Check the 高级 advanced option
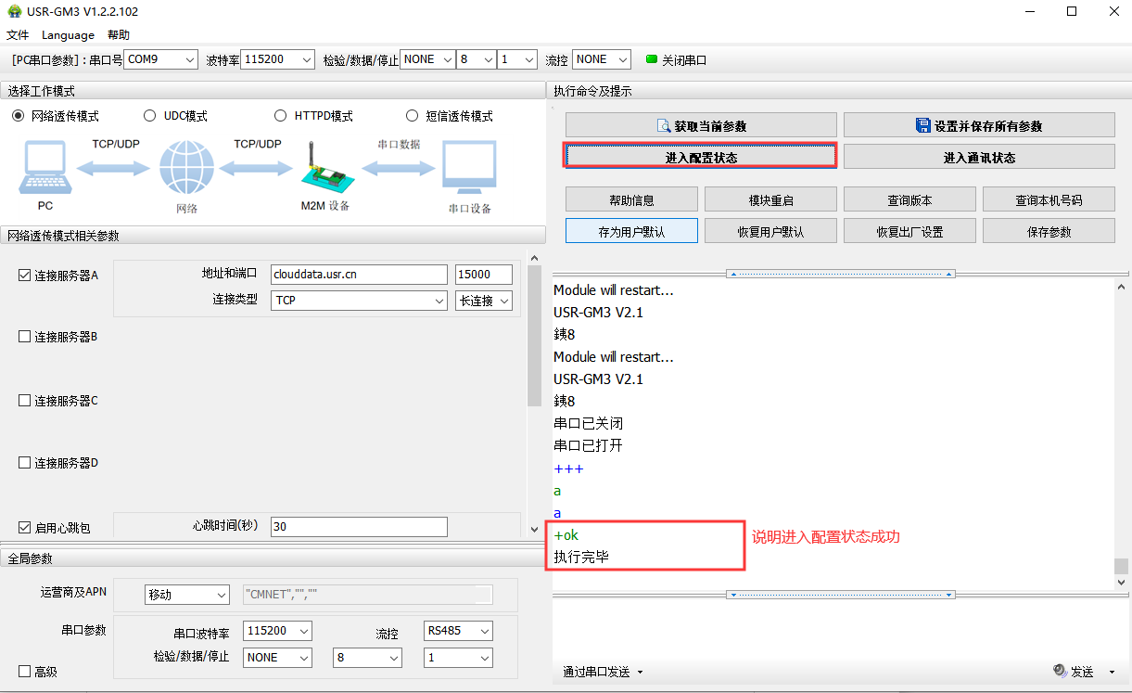The image size is (1132, 693). click(x=25, y=671)
